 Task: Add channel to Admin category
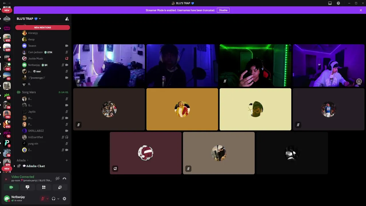tap(67, 161)
